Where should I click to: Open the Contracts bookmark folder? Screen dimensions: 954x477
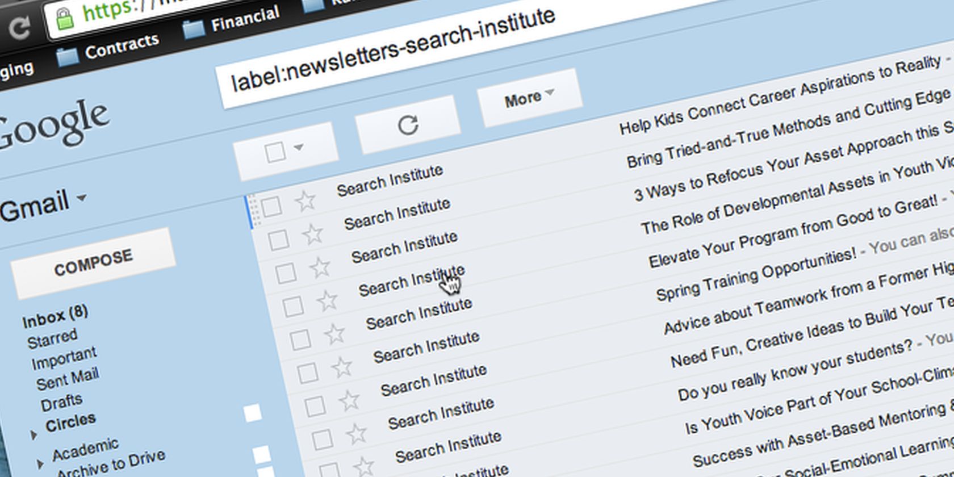108,50
